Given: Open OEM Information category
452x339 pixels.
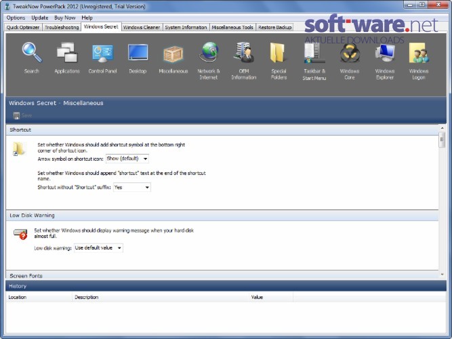Looking at the screenshot, I should pyautogui.click(x=244, y=52).
